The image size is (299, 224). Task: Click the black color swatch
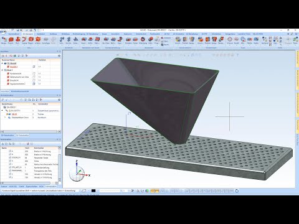(93, 190)
